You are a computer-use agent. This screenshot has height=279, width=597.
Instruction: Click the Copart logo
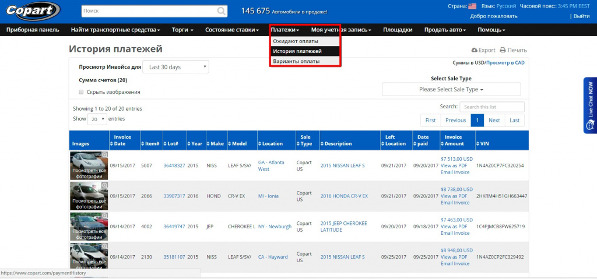[33, 12]
